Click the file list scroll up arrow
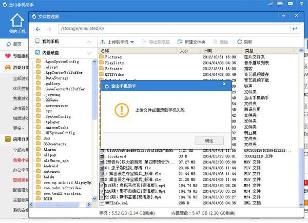Screen dimensions: 308x223 (x=301, y=51)
